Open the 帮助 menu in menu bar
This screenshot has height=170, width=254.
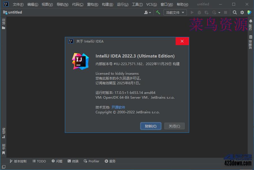182,4
